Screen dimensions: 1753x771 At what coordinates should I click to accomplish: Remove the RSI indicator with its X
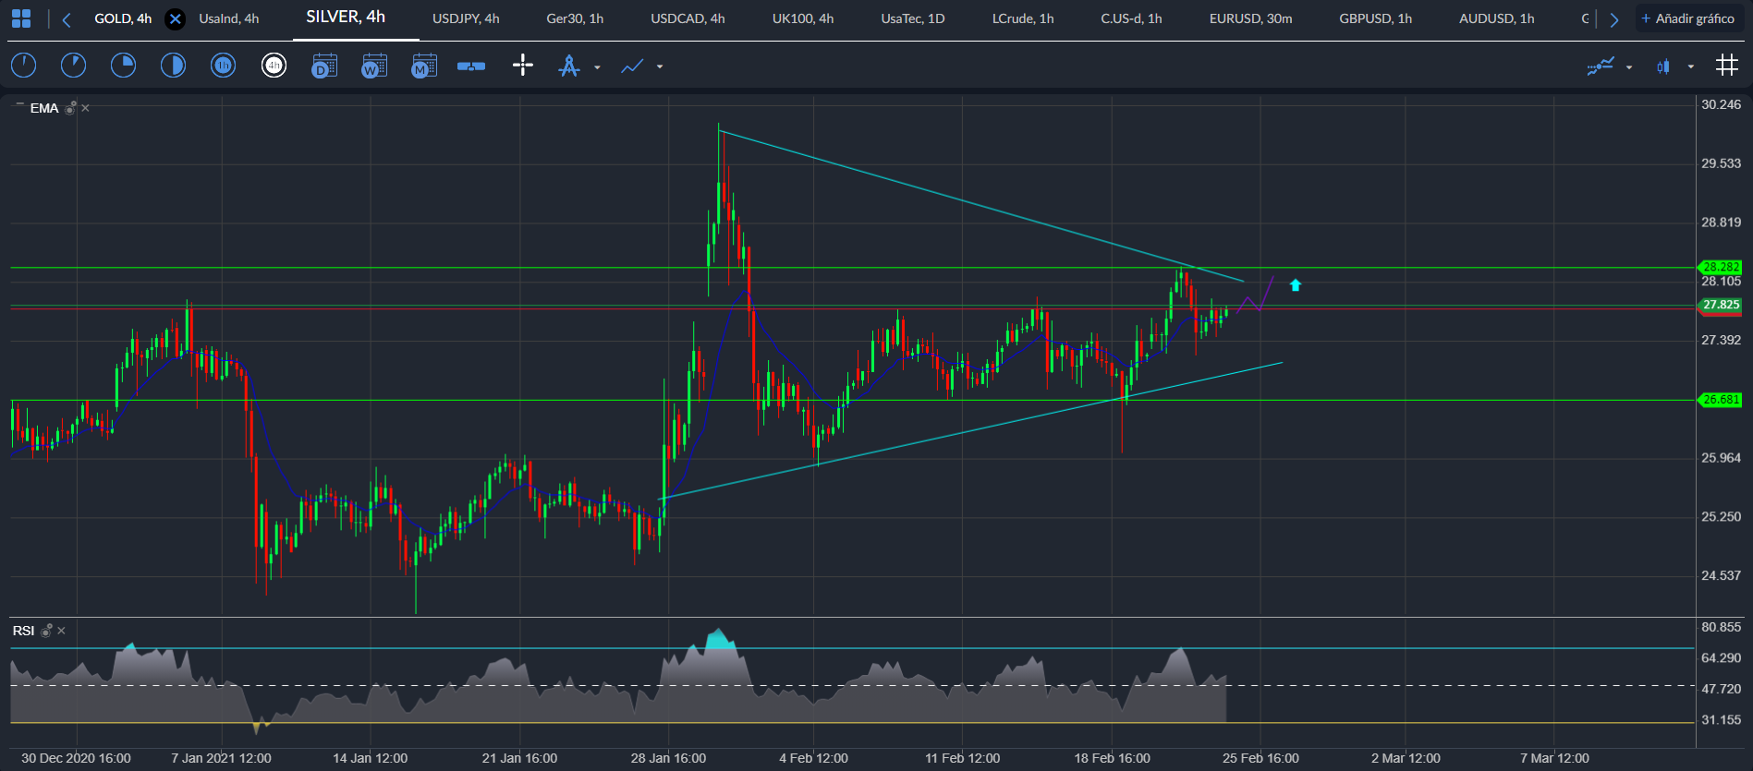(62, 631)
